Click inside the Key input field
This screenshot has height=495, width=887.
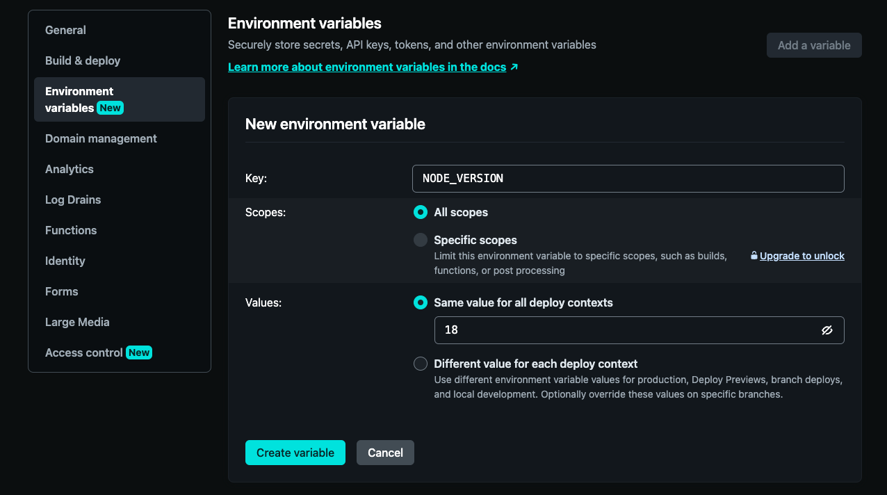[x=628, y=178]
